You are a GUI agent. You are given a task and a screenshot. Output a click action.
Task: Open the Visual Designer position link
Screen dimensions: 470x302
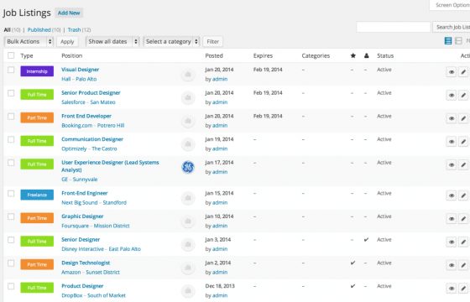tap(80, 70)
